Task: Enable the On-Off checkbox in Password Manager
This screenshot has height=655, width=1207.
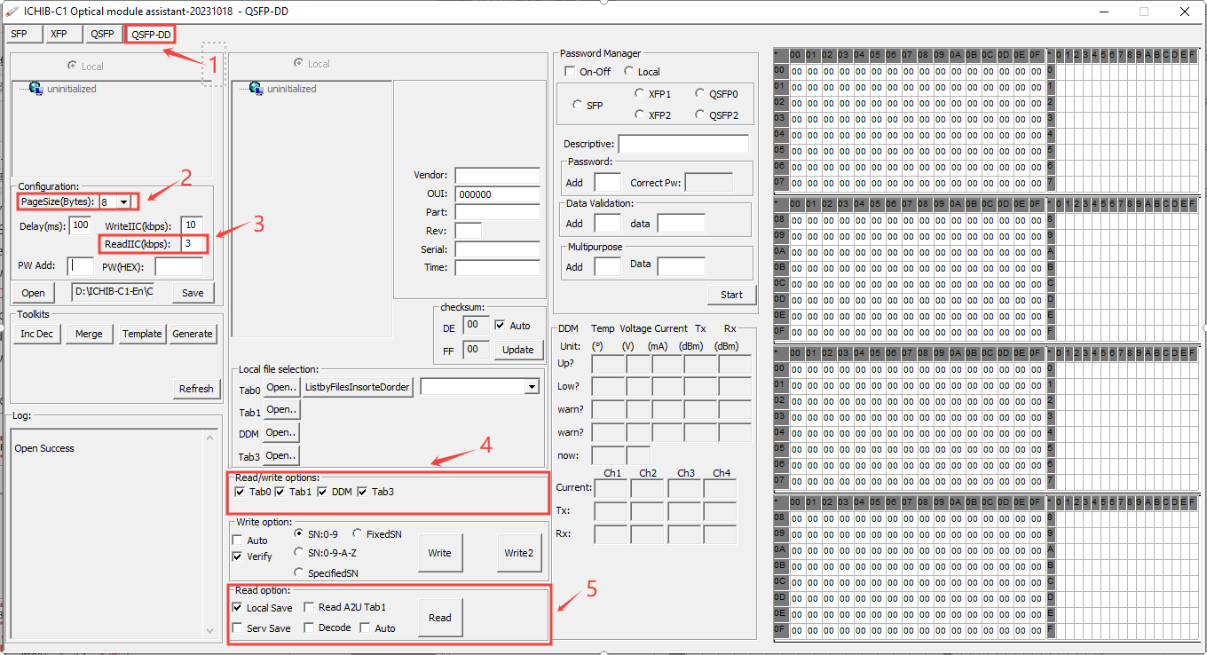Action: 571,71
